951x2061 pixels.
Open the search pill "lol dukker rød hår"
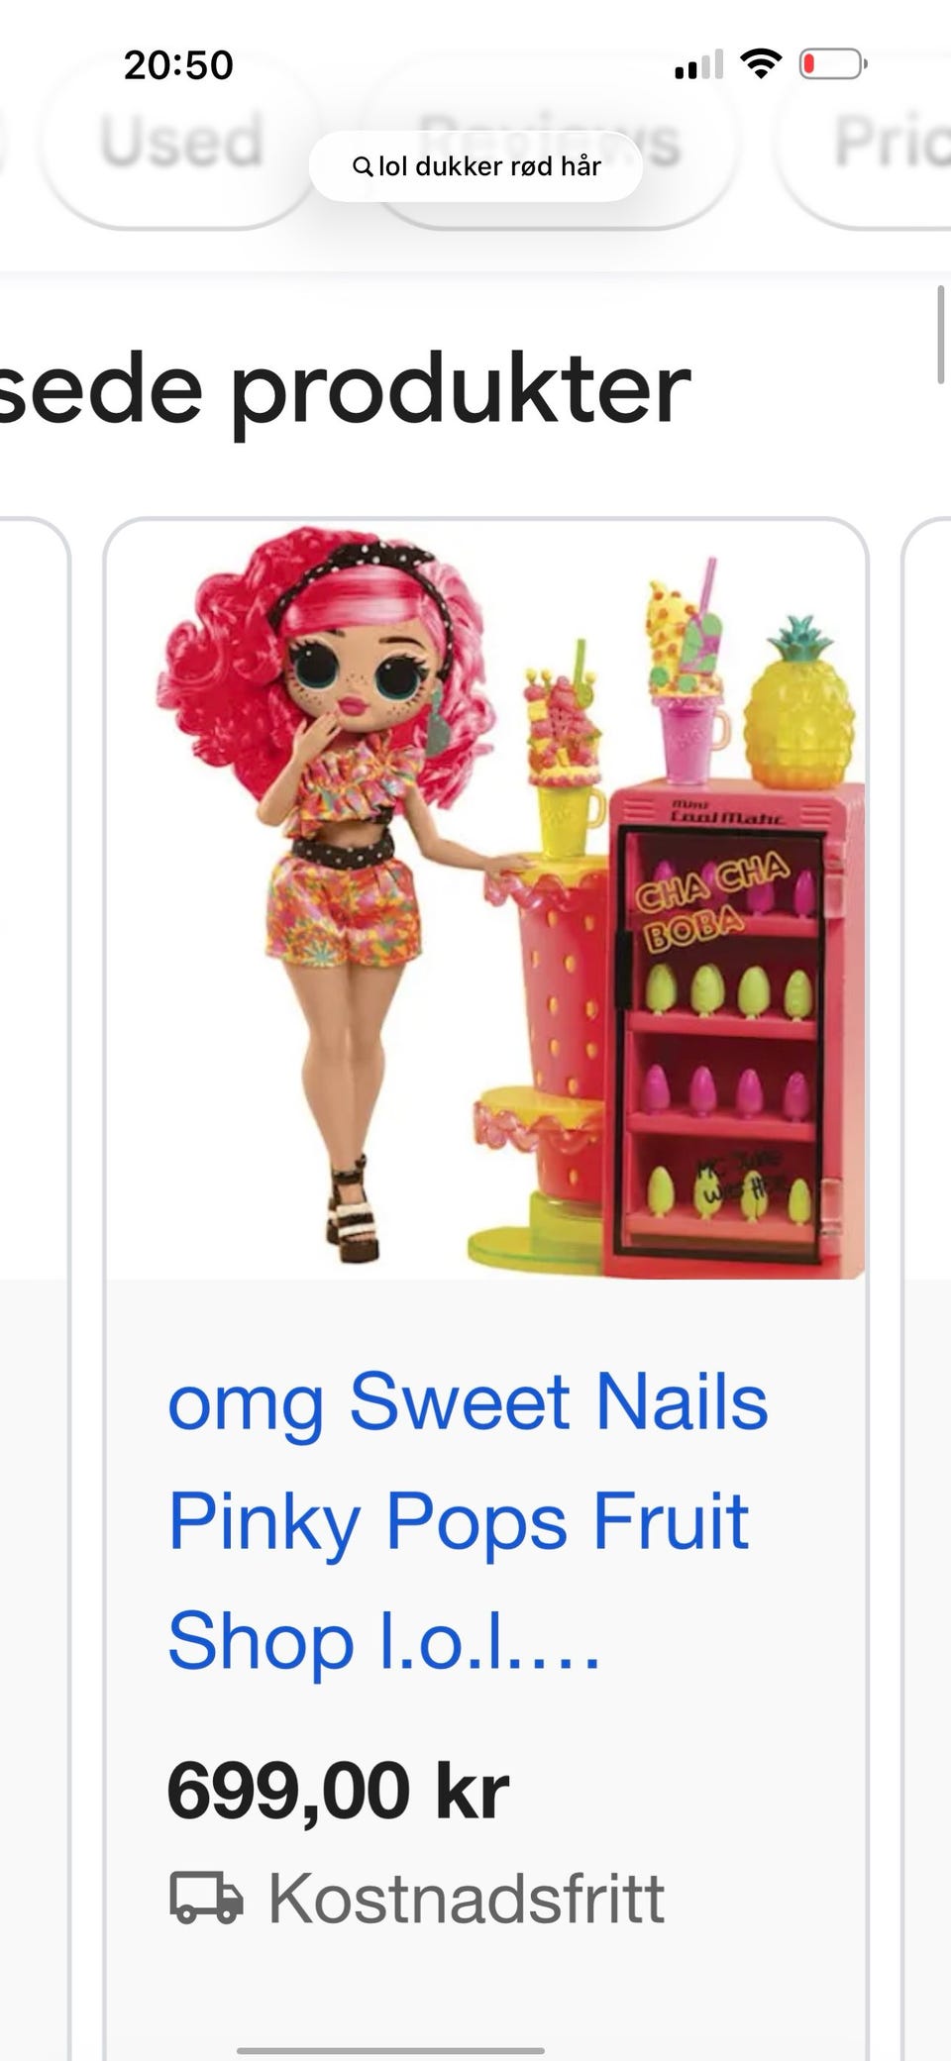(475, 166)
